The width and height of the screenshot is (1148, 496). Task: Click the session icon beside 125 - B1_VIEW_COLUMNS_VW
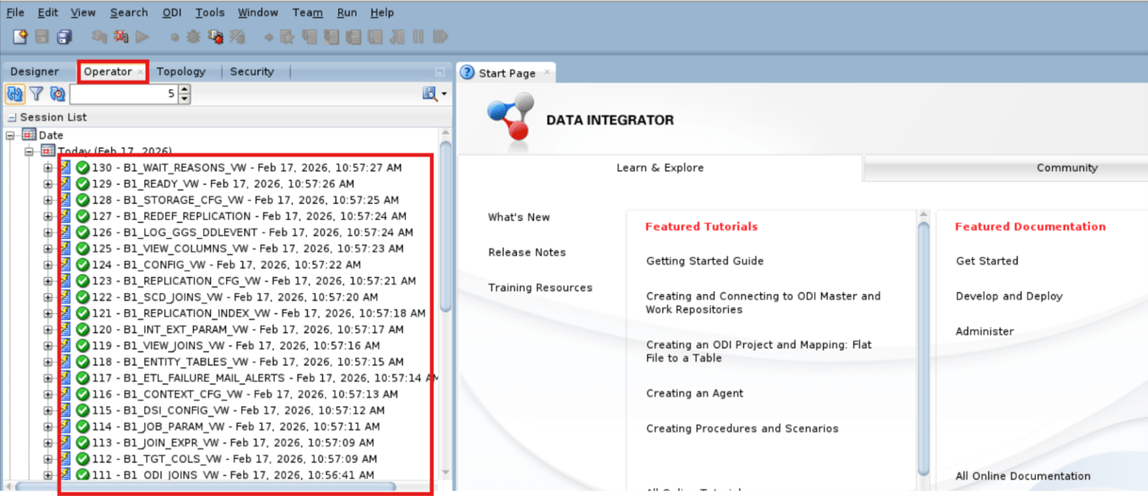[x=65, y=248]
